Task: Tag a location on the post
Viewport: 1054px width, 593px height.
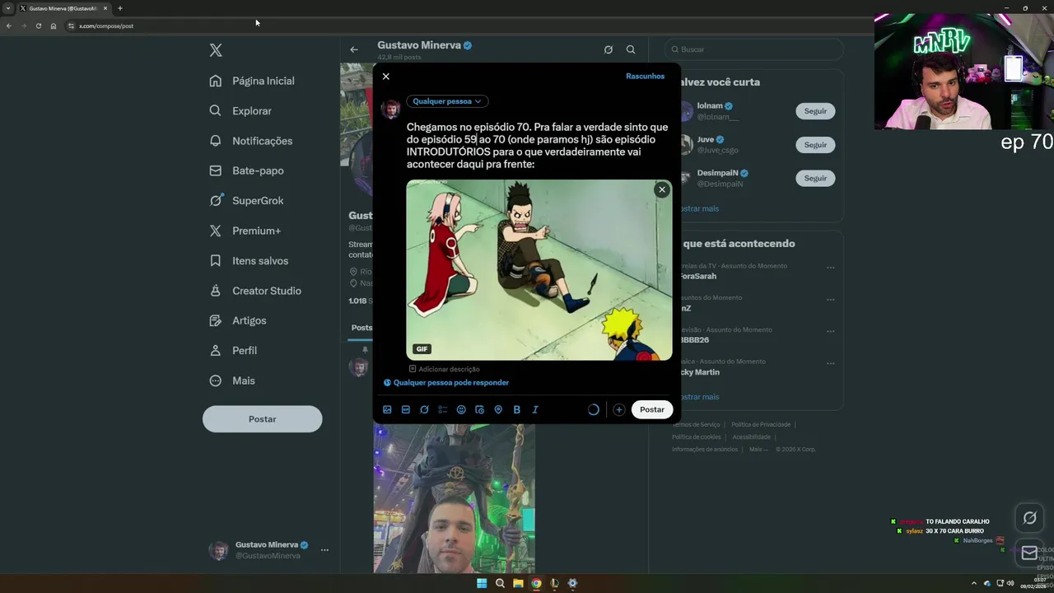Action: (498, 409)
